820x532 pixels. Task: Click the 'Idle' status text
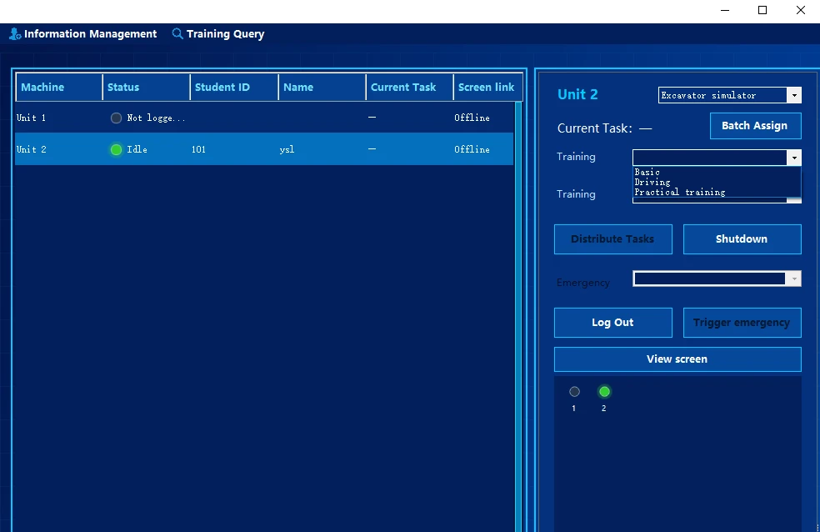click(137, 149)
